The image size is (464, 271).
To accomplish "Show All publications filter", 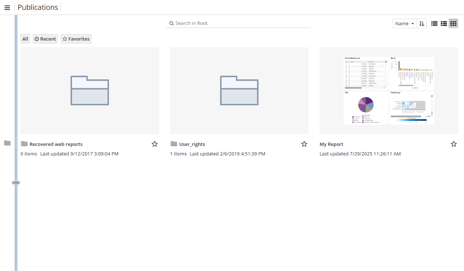I will [x=25, y=39].
